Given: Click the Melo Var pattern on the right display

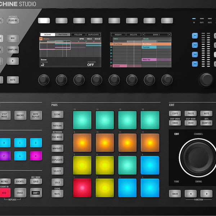Looking at the screenshot, I should [x=149, y=59].
